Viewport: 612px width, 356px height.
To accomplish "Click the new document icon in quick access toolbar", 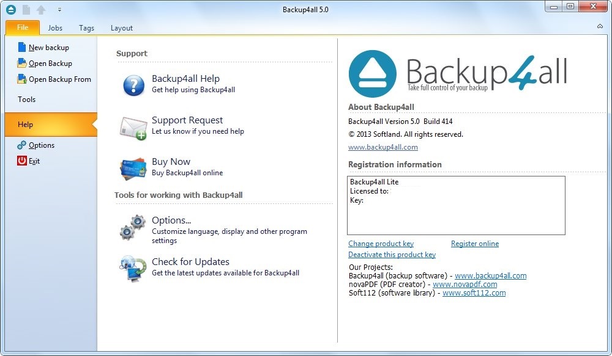I will pyautogui.click(x=26, y=10).
